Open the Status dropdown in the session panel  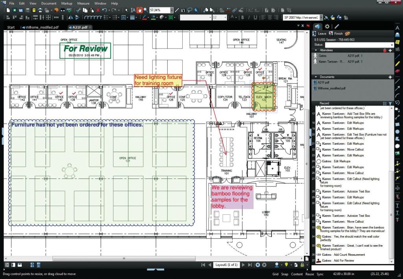(x=392, y=45)
